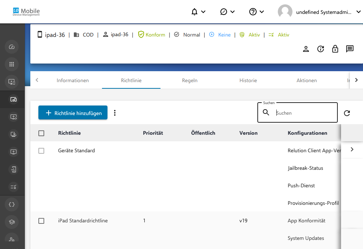Image resolution: width=363 pixels, height=249 pixels.
Task: Click the Jailbreak-Status configuration entry
Action: click(305, 168)
